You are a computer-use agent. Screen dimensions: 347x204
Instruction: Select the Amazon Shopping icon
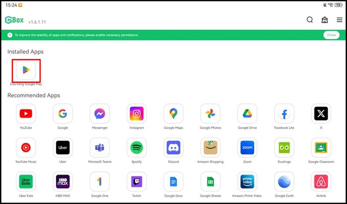coord(211,147)
